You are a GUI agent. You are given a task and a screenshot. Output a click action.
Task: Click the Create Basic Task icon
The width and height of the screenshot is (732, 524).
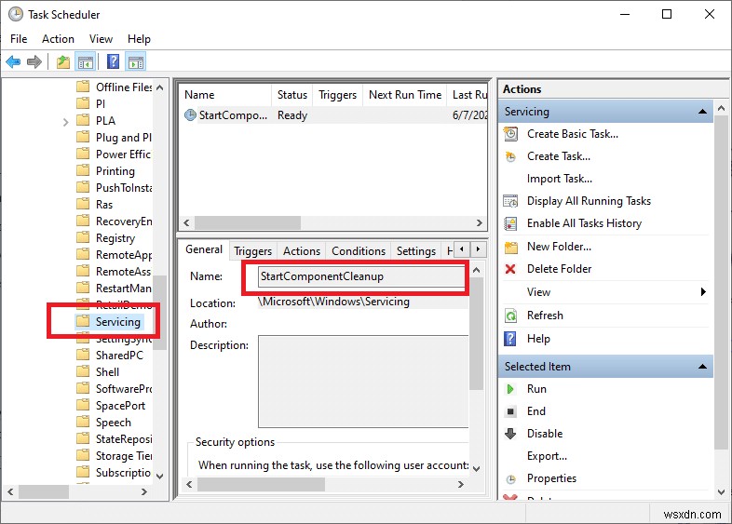[x=510, y=134]
